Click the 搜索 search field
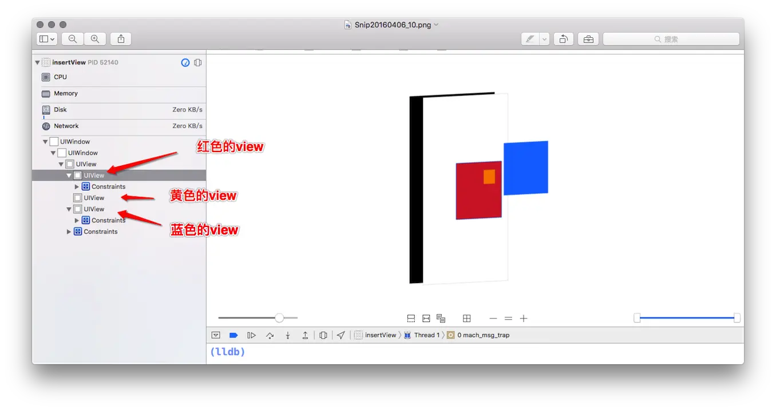This screenshot has height=410, width=776. 671,39
